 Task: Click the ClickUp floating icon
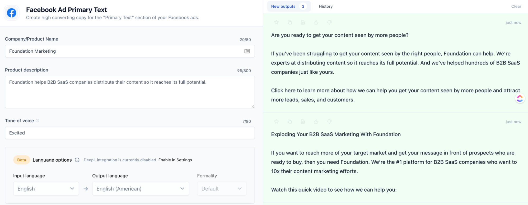tap(520, 98)
